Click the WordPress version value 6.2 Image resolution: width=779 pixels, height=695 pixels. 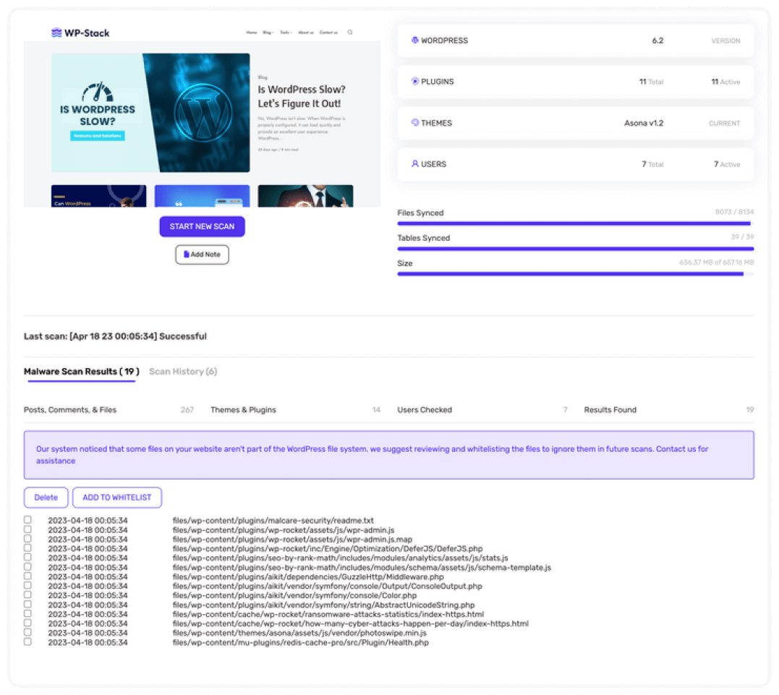click(x=657, y=40)
